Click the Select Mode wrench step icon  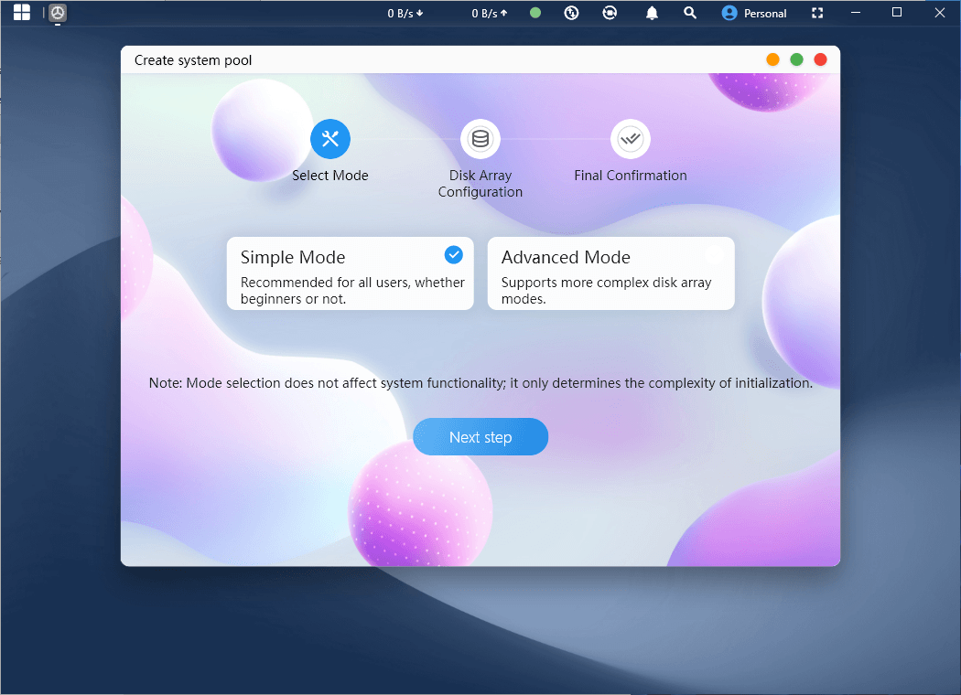[330, 139]
